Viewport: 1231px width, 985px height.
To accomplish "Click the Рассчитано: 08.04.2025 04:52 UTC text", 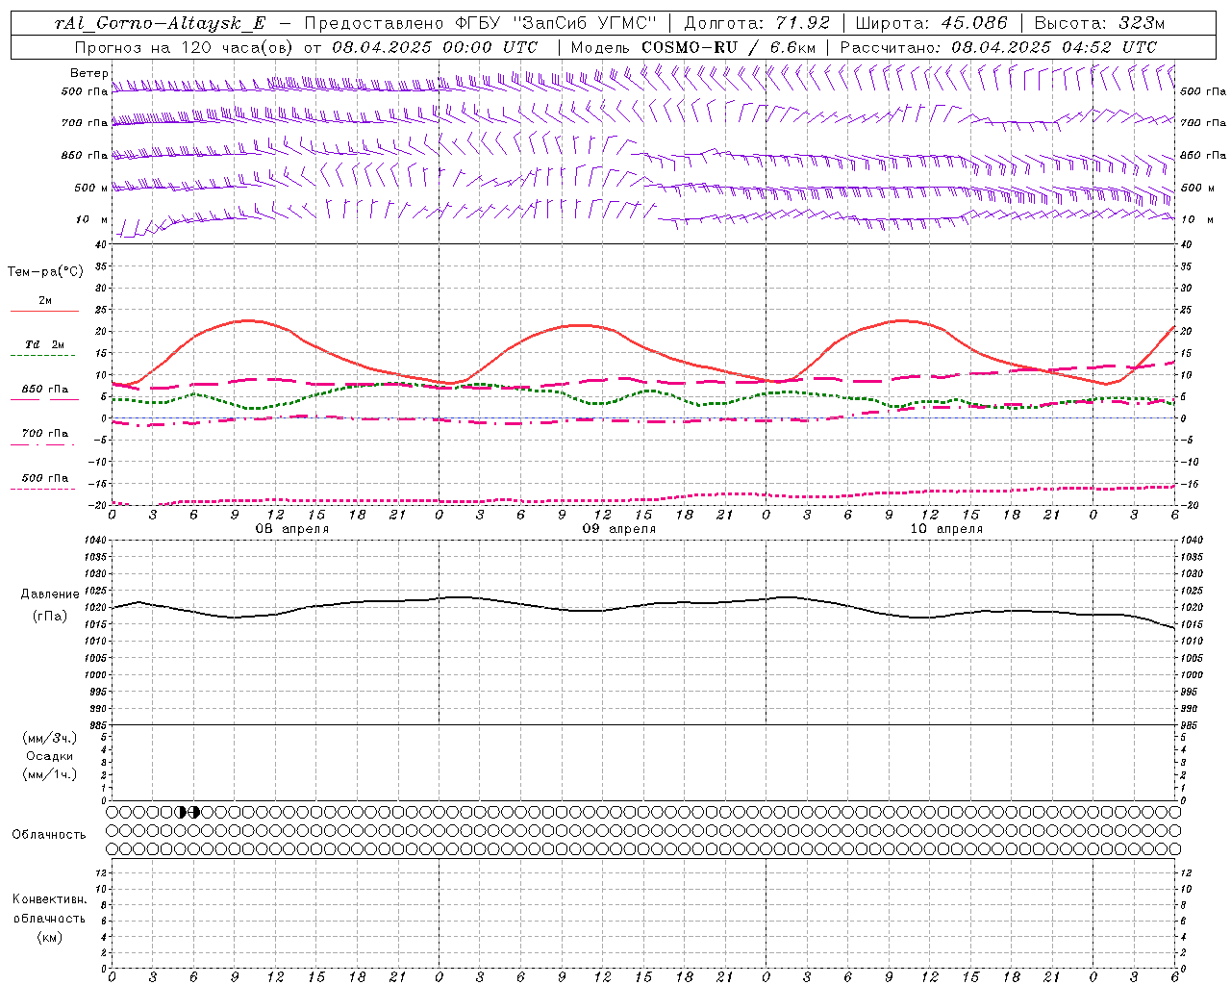I will coord(998,47).
